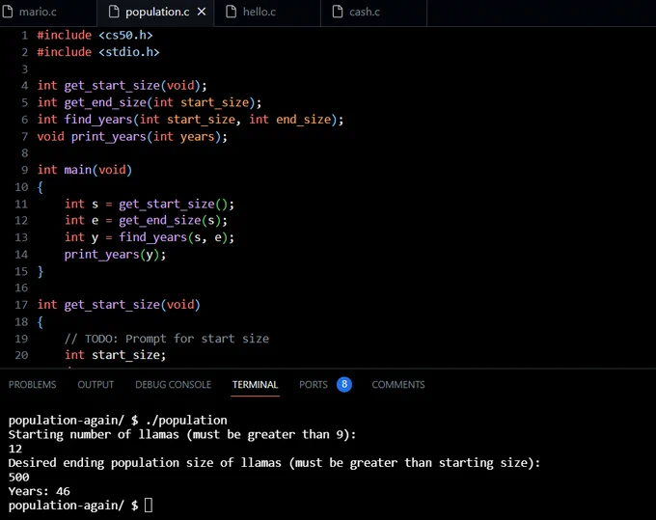Switch to the OUTPUT panel tab
The width and height of the screenshot is (656, 520).
point(96,385)
